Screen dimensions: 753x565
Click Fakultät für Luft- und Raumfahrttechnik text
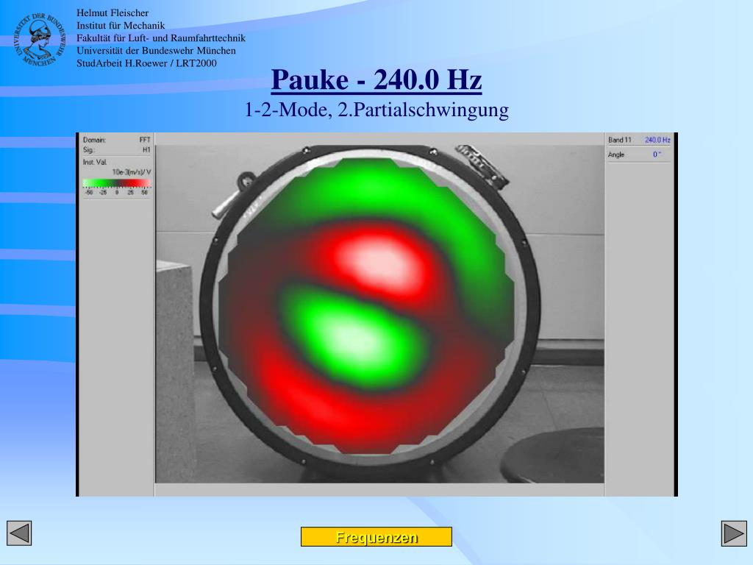tap(161, 38)
